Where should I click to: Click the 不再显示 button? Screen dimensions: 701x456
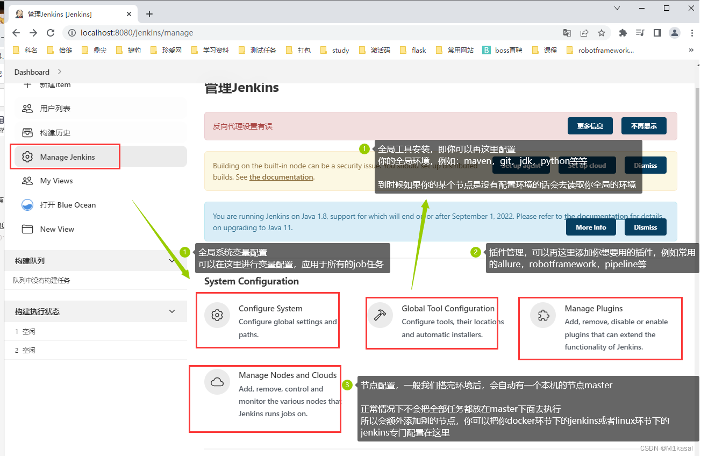(644, 126)
